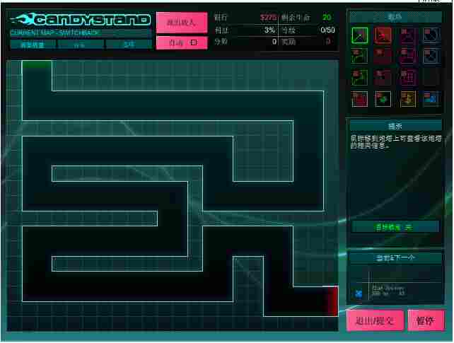This screenshot has height=343, width=454.
Task: Select the red tower in the top row
Action: 383,35
